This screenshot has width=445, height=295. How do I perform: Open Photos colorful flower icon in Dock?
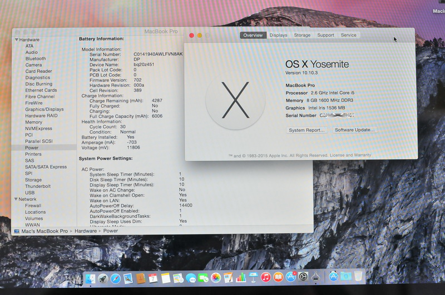(x=216, y=278)
